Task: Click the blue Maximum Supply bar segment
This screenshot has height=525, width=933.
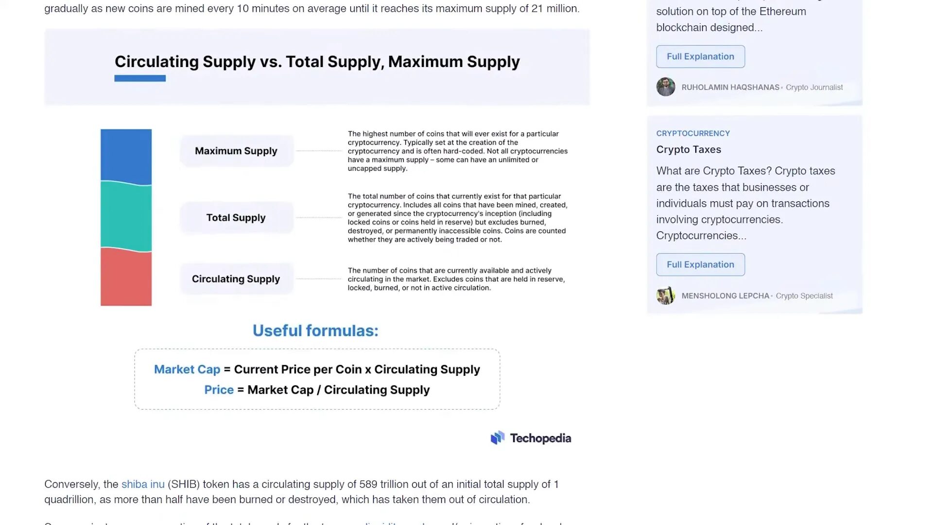Action: (126, 156)
